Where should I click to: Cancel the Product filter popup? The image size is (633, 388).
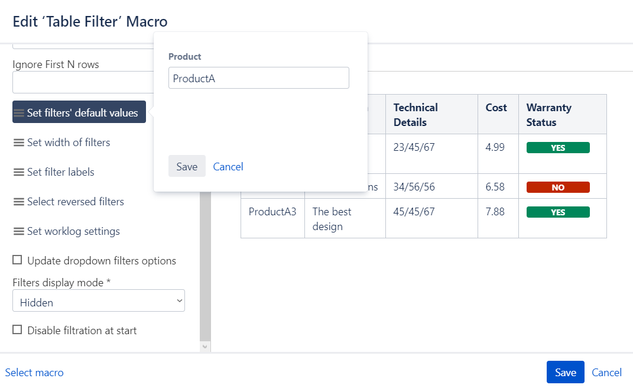228,166
